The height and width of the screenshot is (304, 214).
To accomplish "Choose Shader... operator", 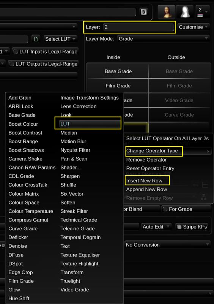I will (x=71, y=168).
